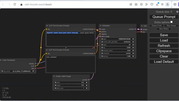Click KSampler latent_image input socket
The width and height of the screenshot is (179, 101).
[100, 36]
